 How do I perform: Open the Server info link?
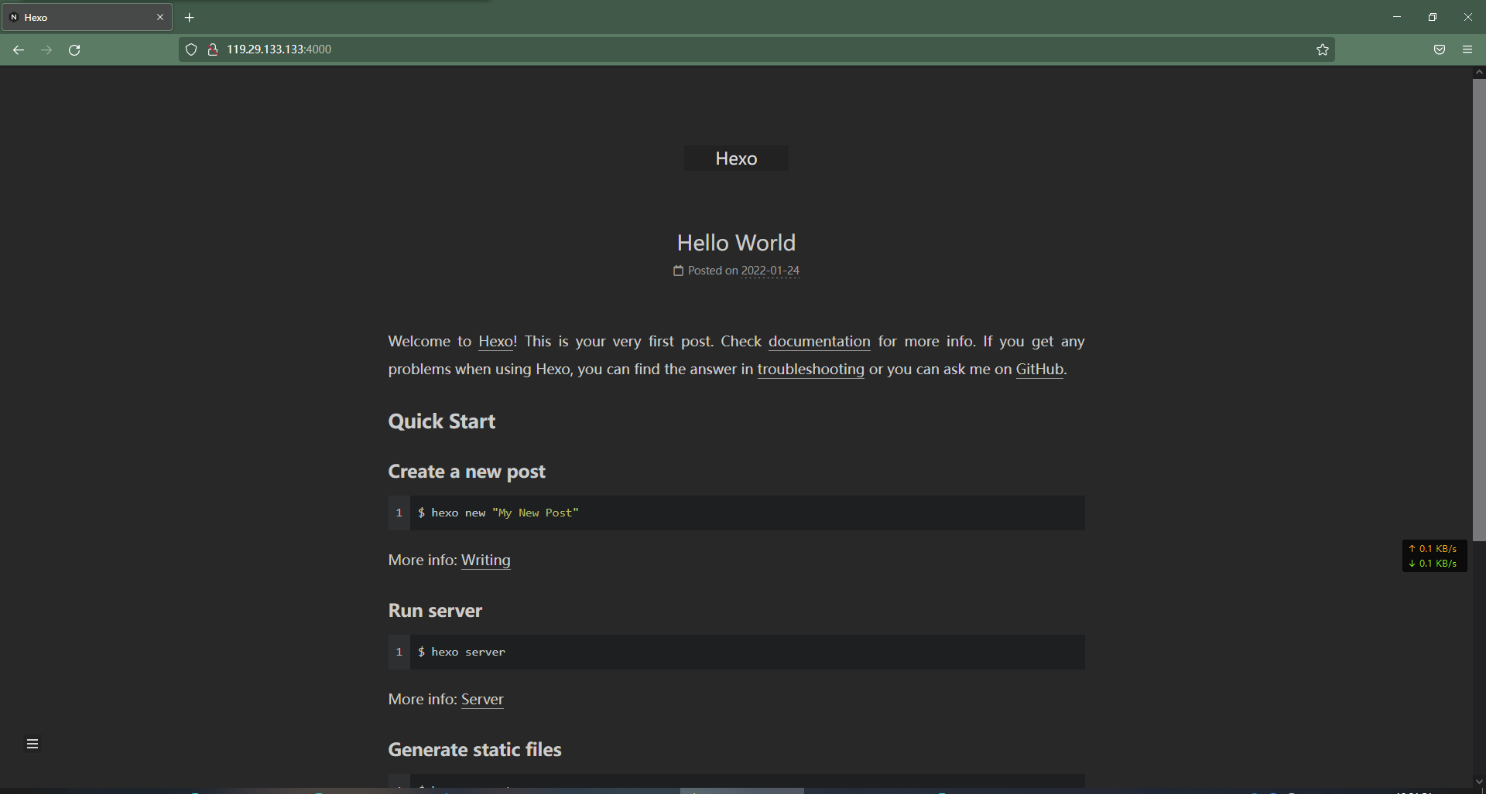coord(482,699)
